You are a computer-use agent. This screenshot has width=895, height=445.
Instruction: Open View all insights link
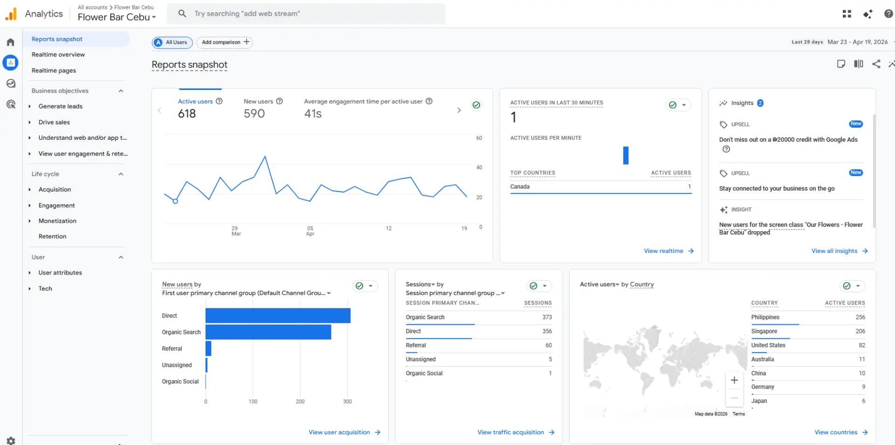(x=839, y=251)
